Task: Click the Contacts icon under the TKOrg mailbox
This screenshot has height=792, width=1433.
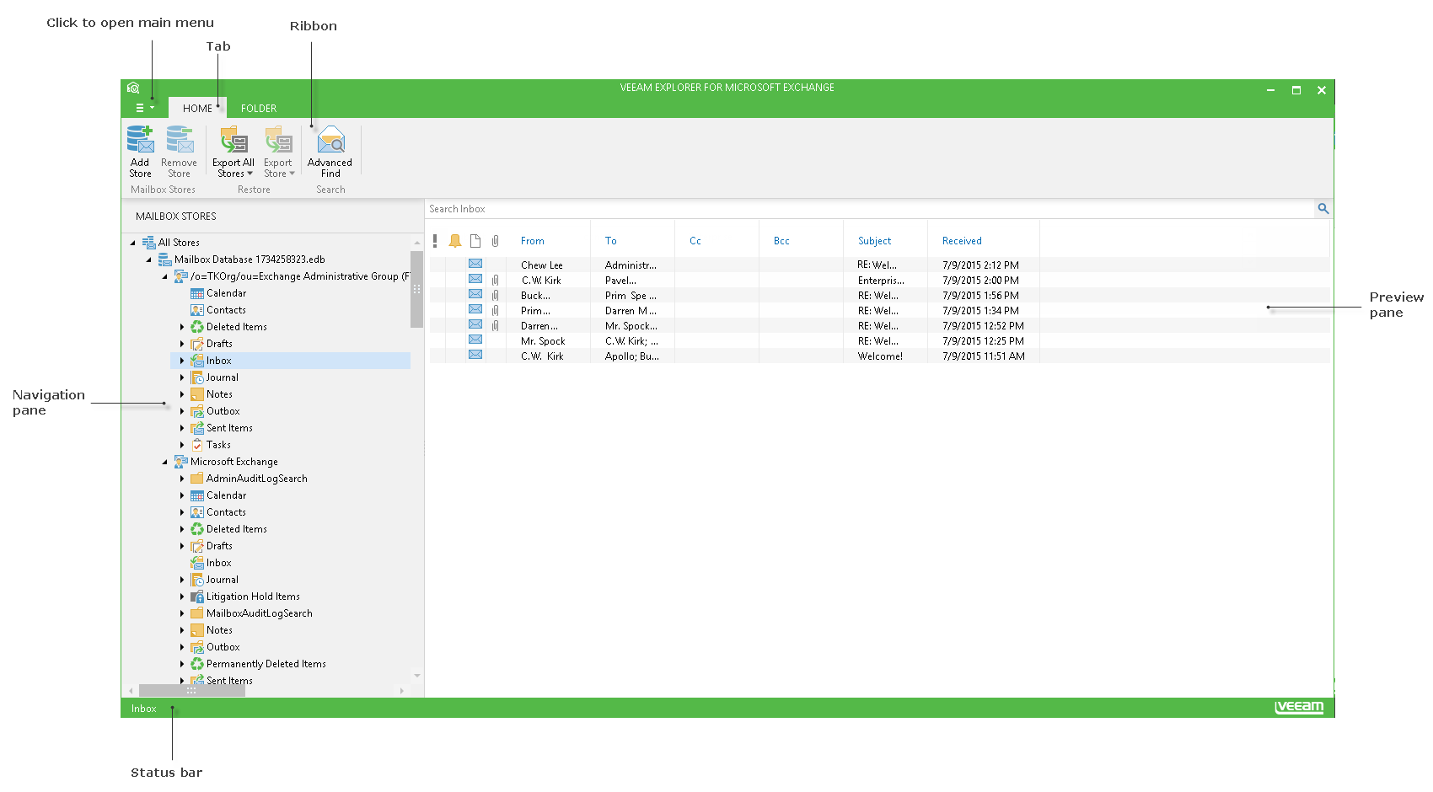Action: point(197,310)
